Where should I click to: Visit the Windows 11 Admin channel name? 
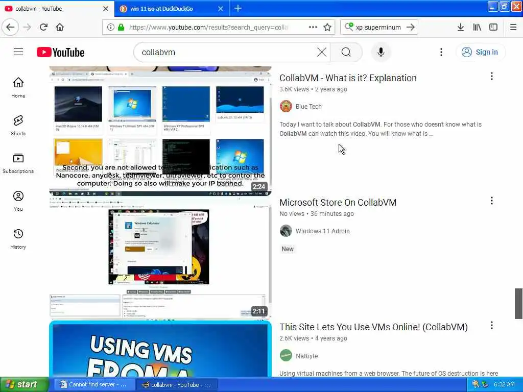tap(323, 231)
